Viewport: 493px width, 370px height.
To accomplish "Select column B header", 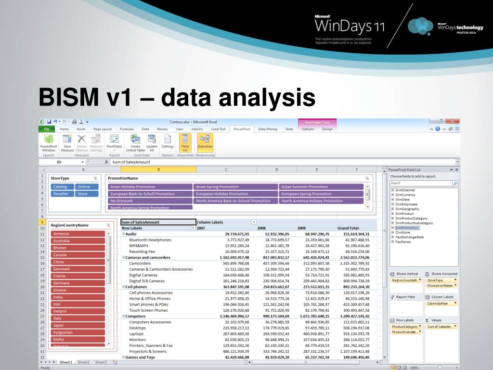I will point(158,170).
